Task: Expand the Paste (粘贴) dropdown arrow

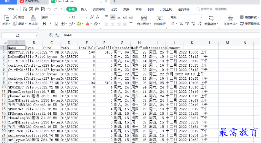Action: 10,24
